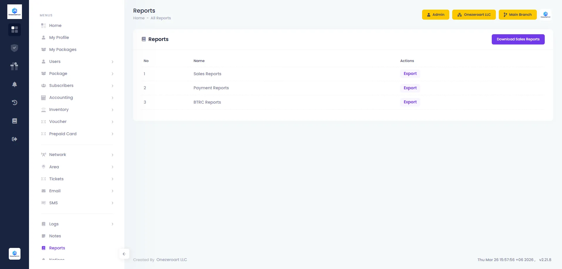Collapse the sidebar using the arrow toggle
Screen dimensions: 562x269
(x=124, y=254)
